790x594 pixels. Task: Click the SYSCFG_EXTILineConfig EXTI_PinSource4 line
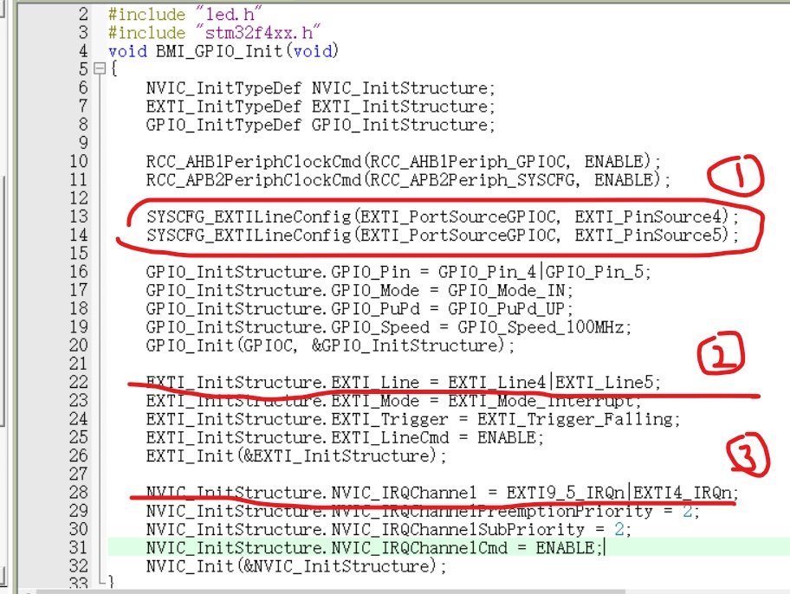click(443, 216)
